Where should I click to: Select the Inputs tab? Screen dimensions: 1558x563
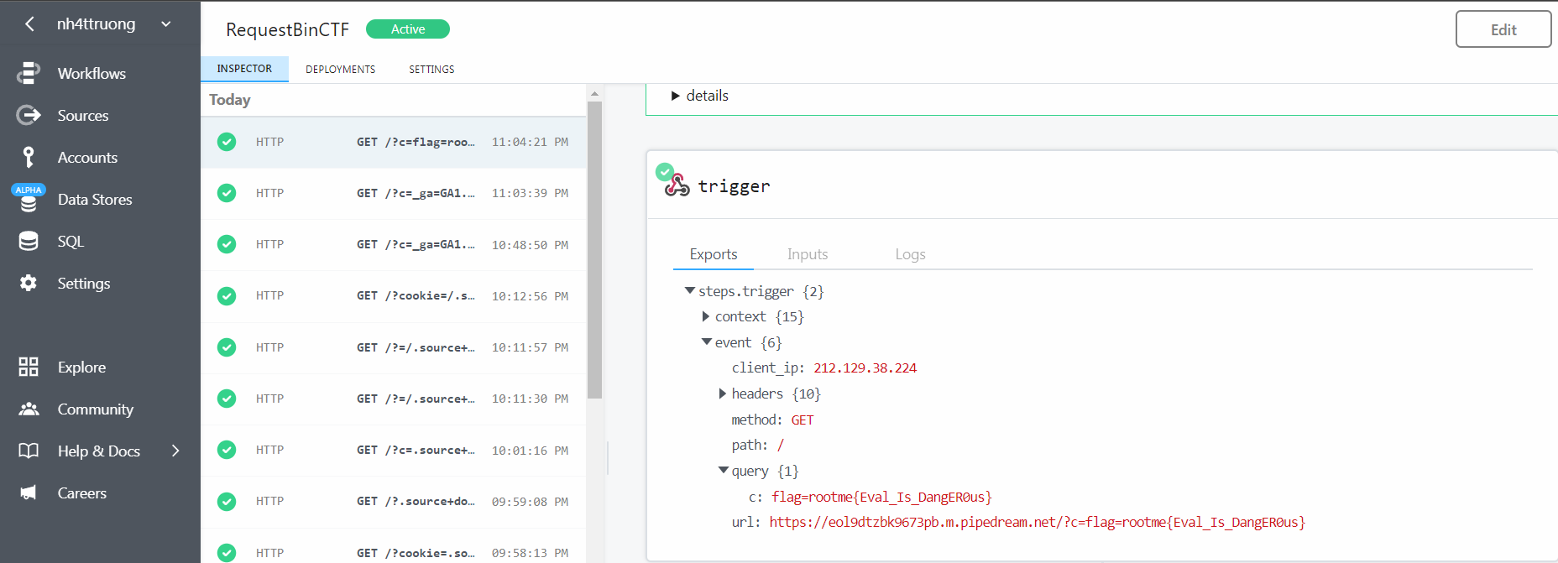tap(808, 254)
